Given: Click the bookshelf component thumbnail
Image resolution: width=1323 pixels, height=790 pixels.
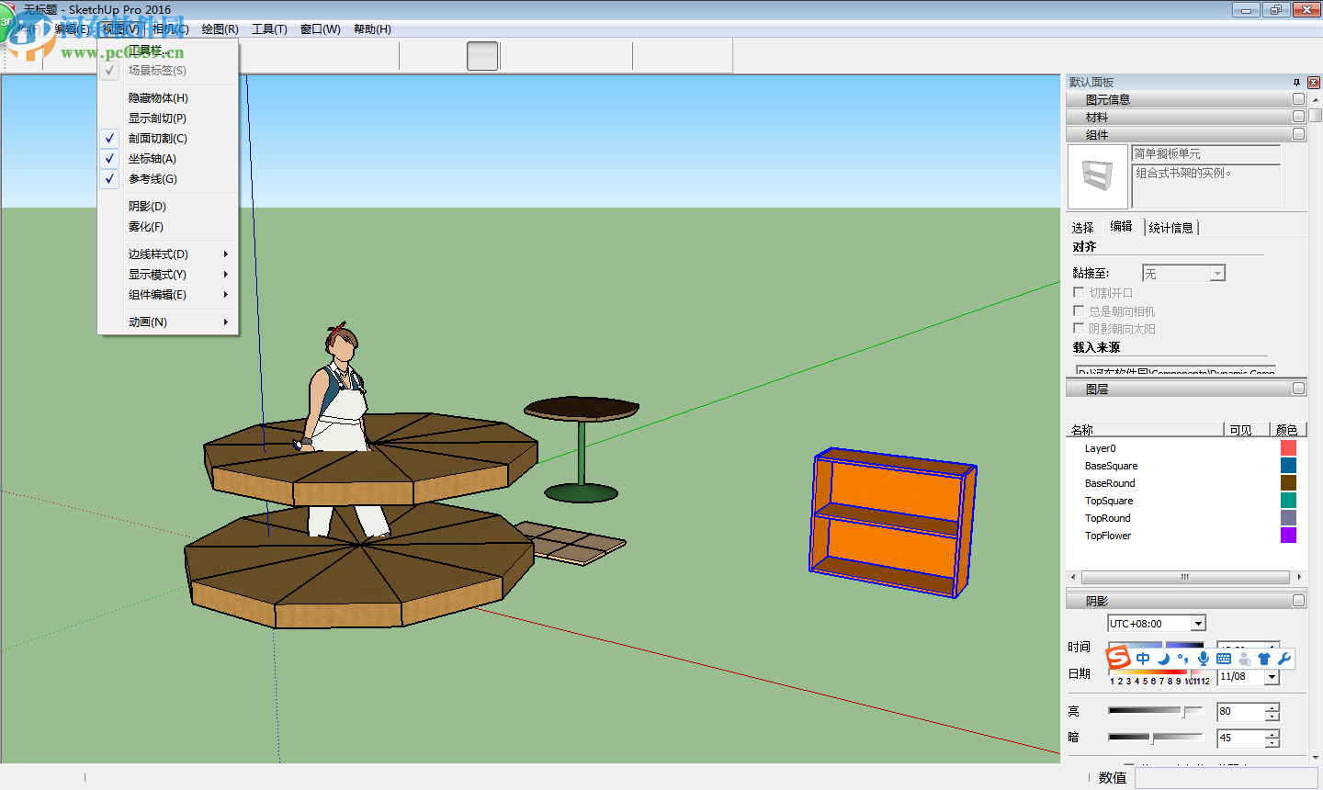Looking at the screenshot, I should [1097, 177].
